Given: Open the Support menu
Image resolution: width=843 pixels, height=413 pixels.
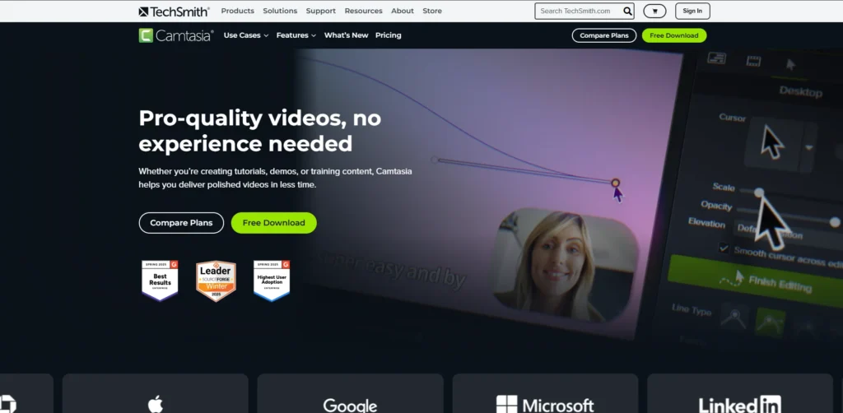Looking at the screenshot, I should [x=321, y=11].
